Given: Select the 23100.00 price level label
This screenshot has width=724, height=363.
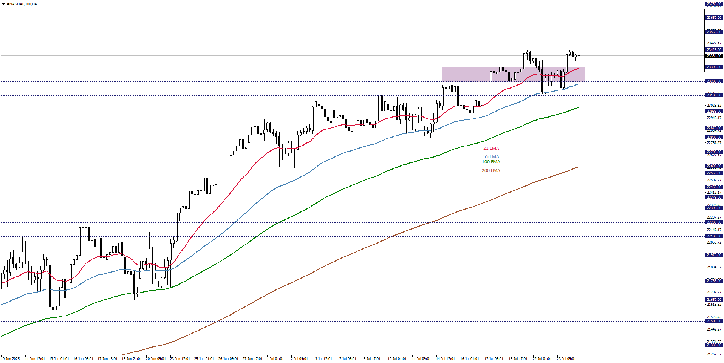Looking at the screenshot, I should pyautogui.click(x=714, y=95).
